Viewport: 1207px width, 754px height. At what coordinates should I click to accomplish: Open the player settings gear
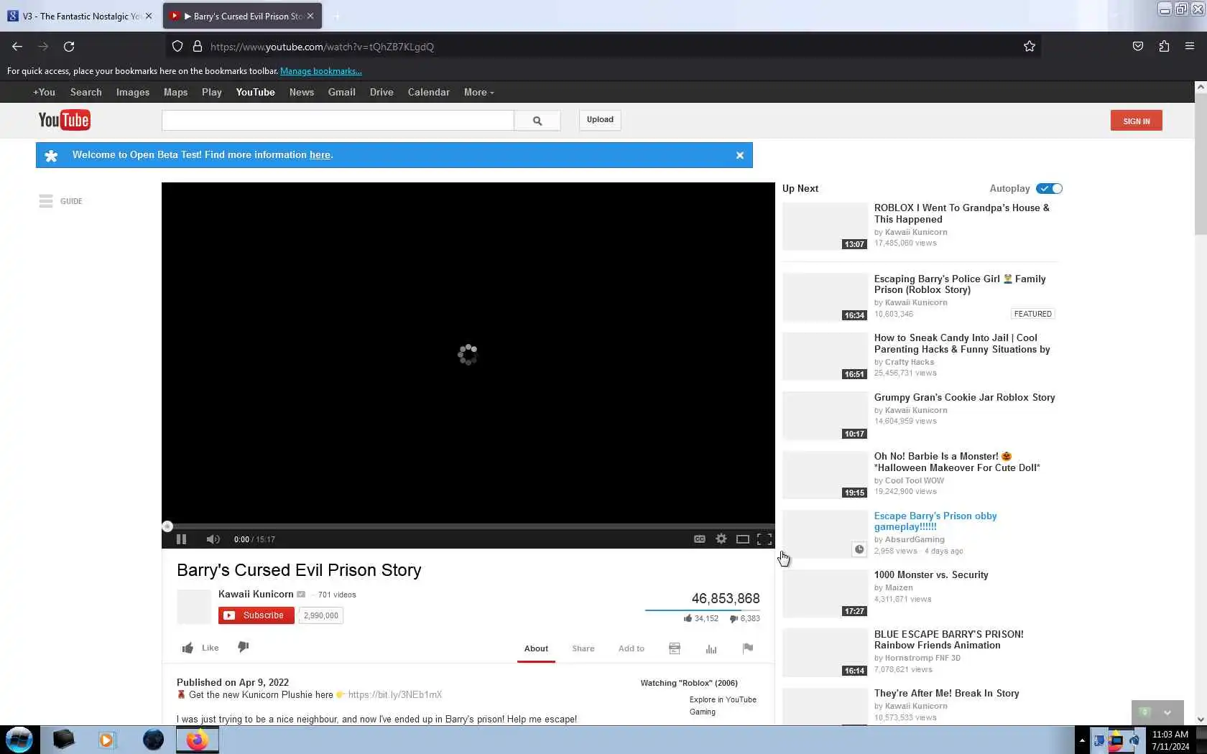(721, 539)
